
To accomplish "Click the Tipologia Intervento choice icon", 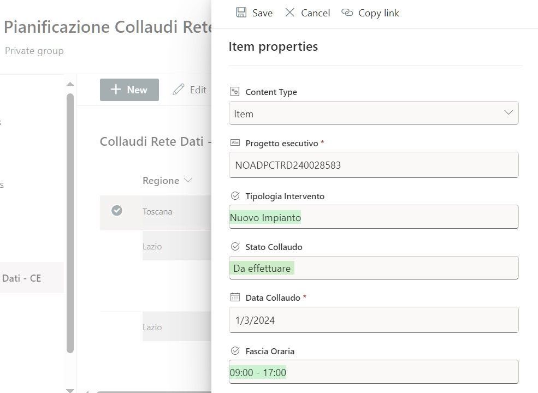I will tap(235, 196).
